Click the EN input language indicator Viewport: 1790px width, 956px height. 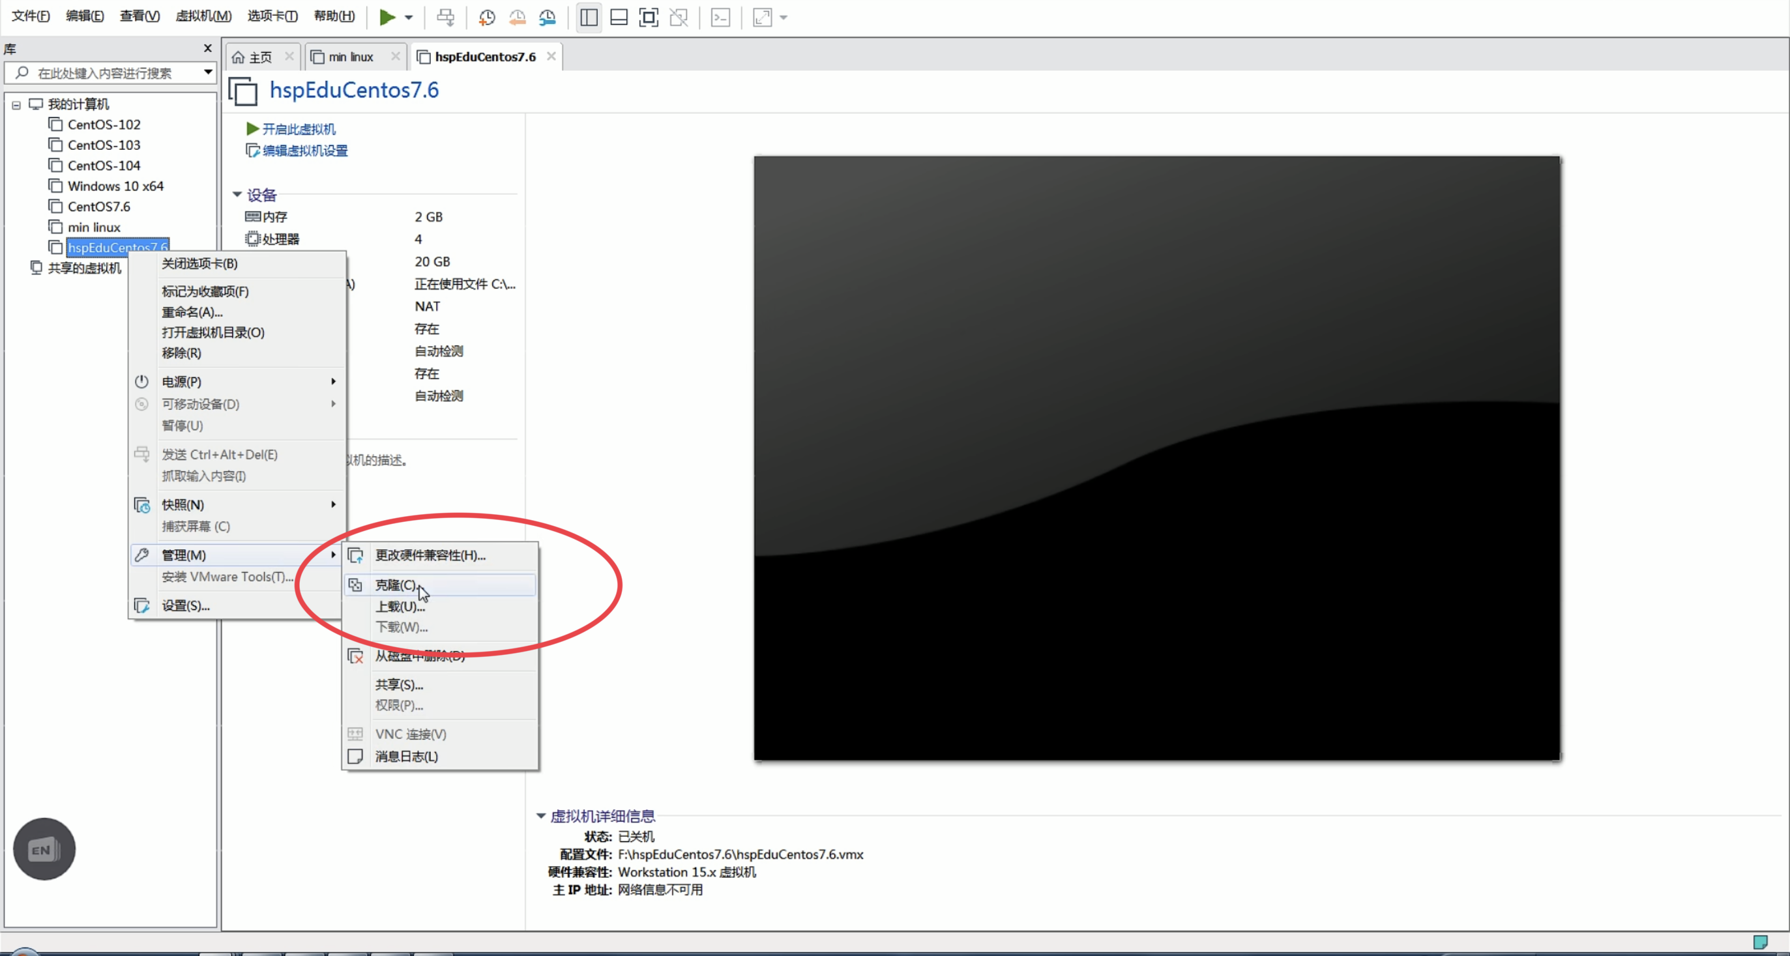[x=44, y=849]
